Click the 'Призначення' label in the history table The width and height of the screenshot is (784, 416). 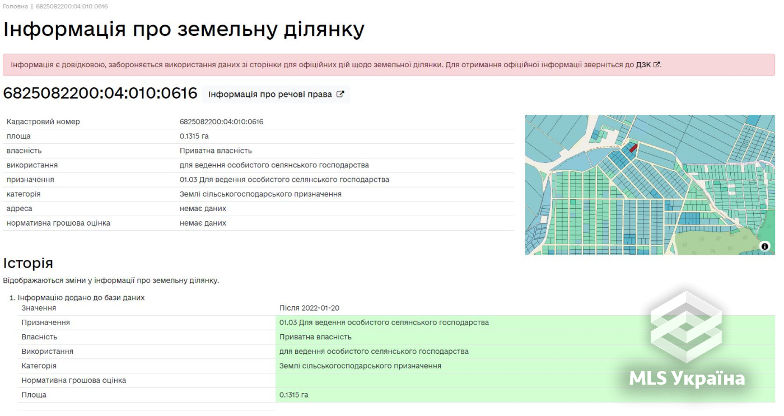point(45,322)
